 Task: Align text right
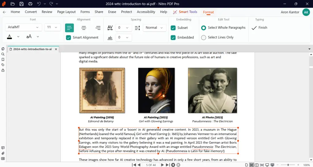pos(98,28)
